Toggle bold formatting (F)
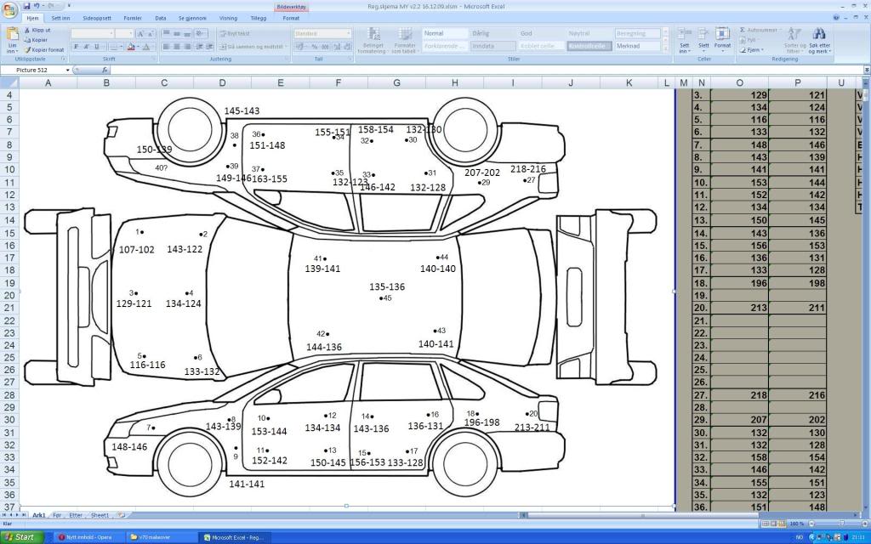871x544 pixels. point(76,47)
